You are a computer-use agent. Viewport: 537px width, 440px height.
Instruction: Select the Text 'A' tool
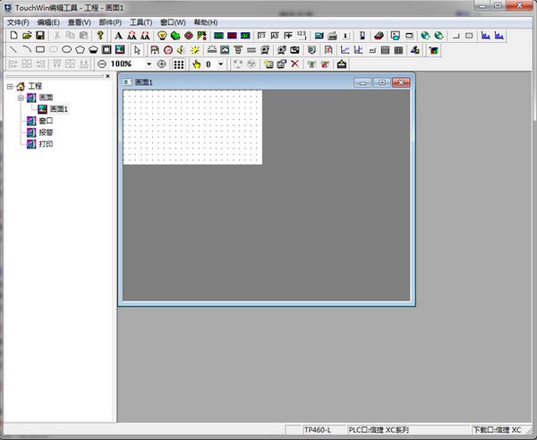click(x=118, y=35)
